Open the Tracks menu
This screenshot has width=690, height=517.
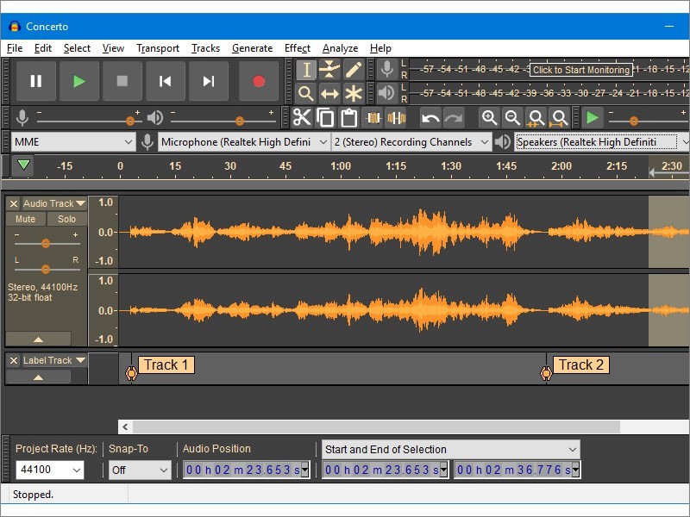click(205, 48)
